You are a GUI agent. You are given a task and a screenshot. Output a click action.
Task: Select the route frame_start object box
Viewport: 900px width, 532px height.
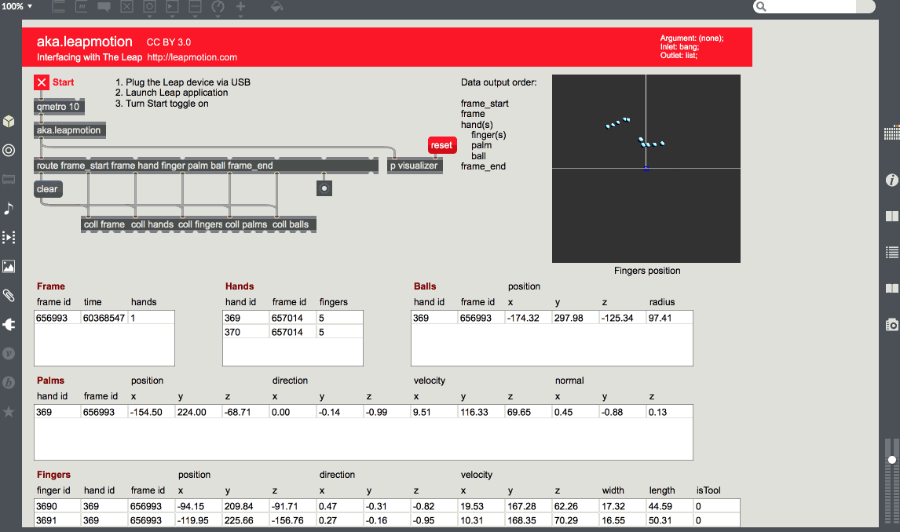click(206, 166)
